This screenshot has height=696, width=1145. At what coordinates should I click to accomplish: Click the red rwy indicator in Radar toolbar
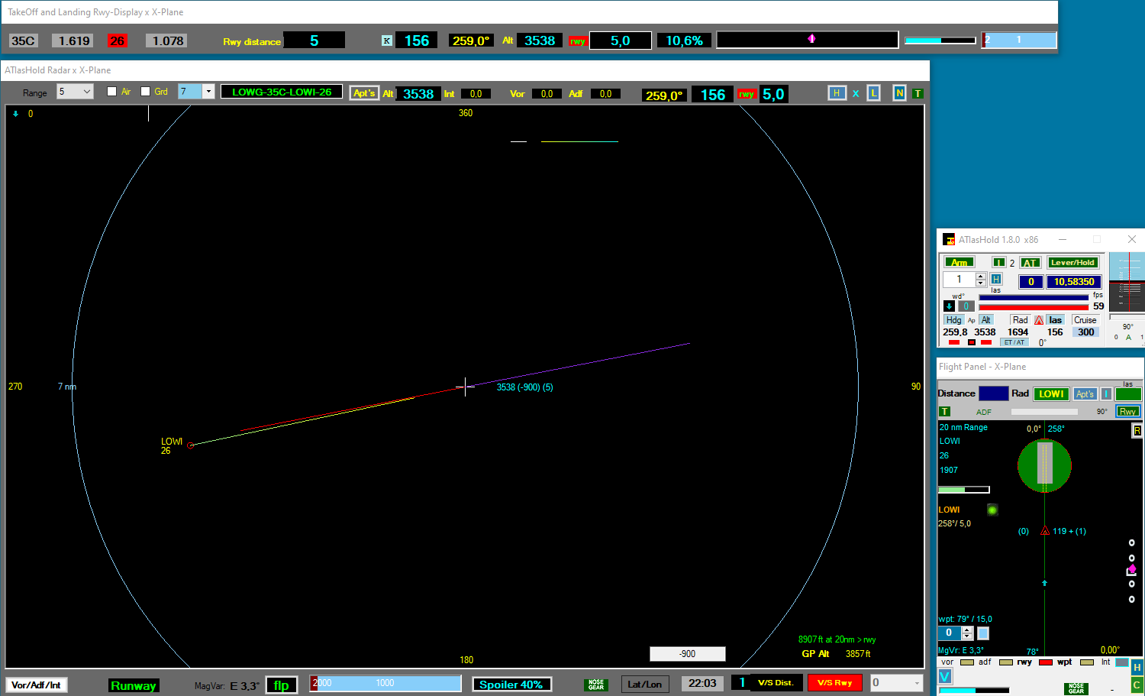coord(746,94)
